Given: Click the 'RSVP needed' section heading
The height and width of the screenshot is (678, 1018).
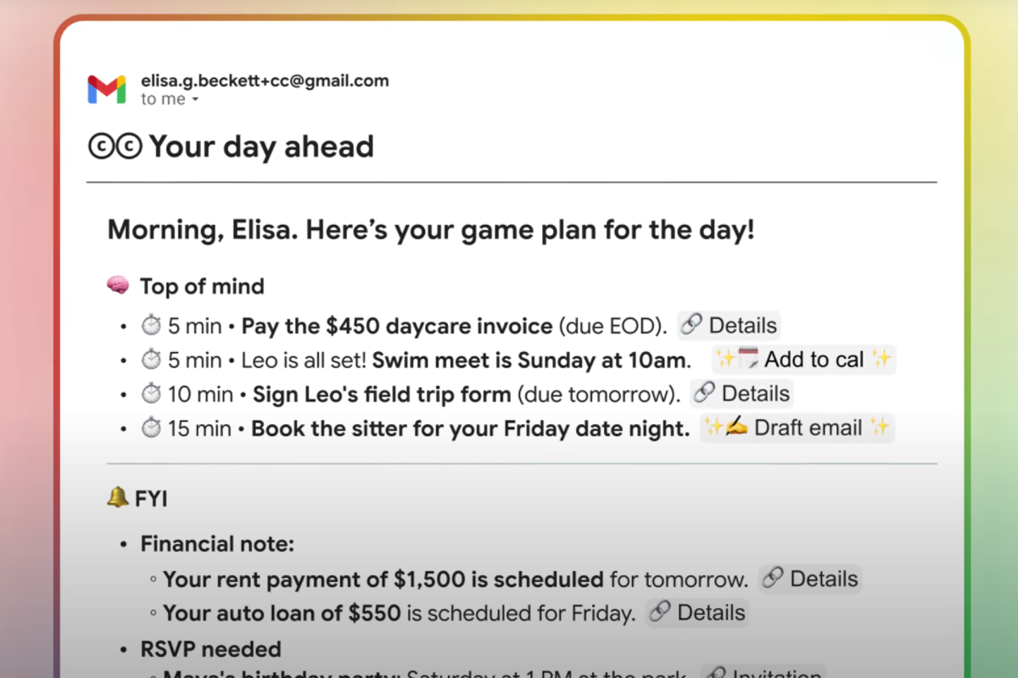Looking at the screenshot, I should (x=210, y=649).
